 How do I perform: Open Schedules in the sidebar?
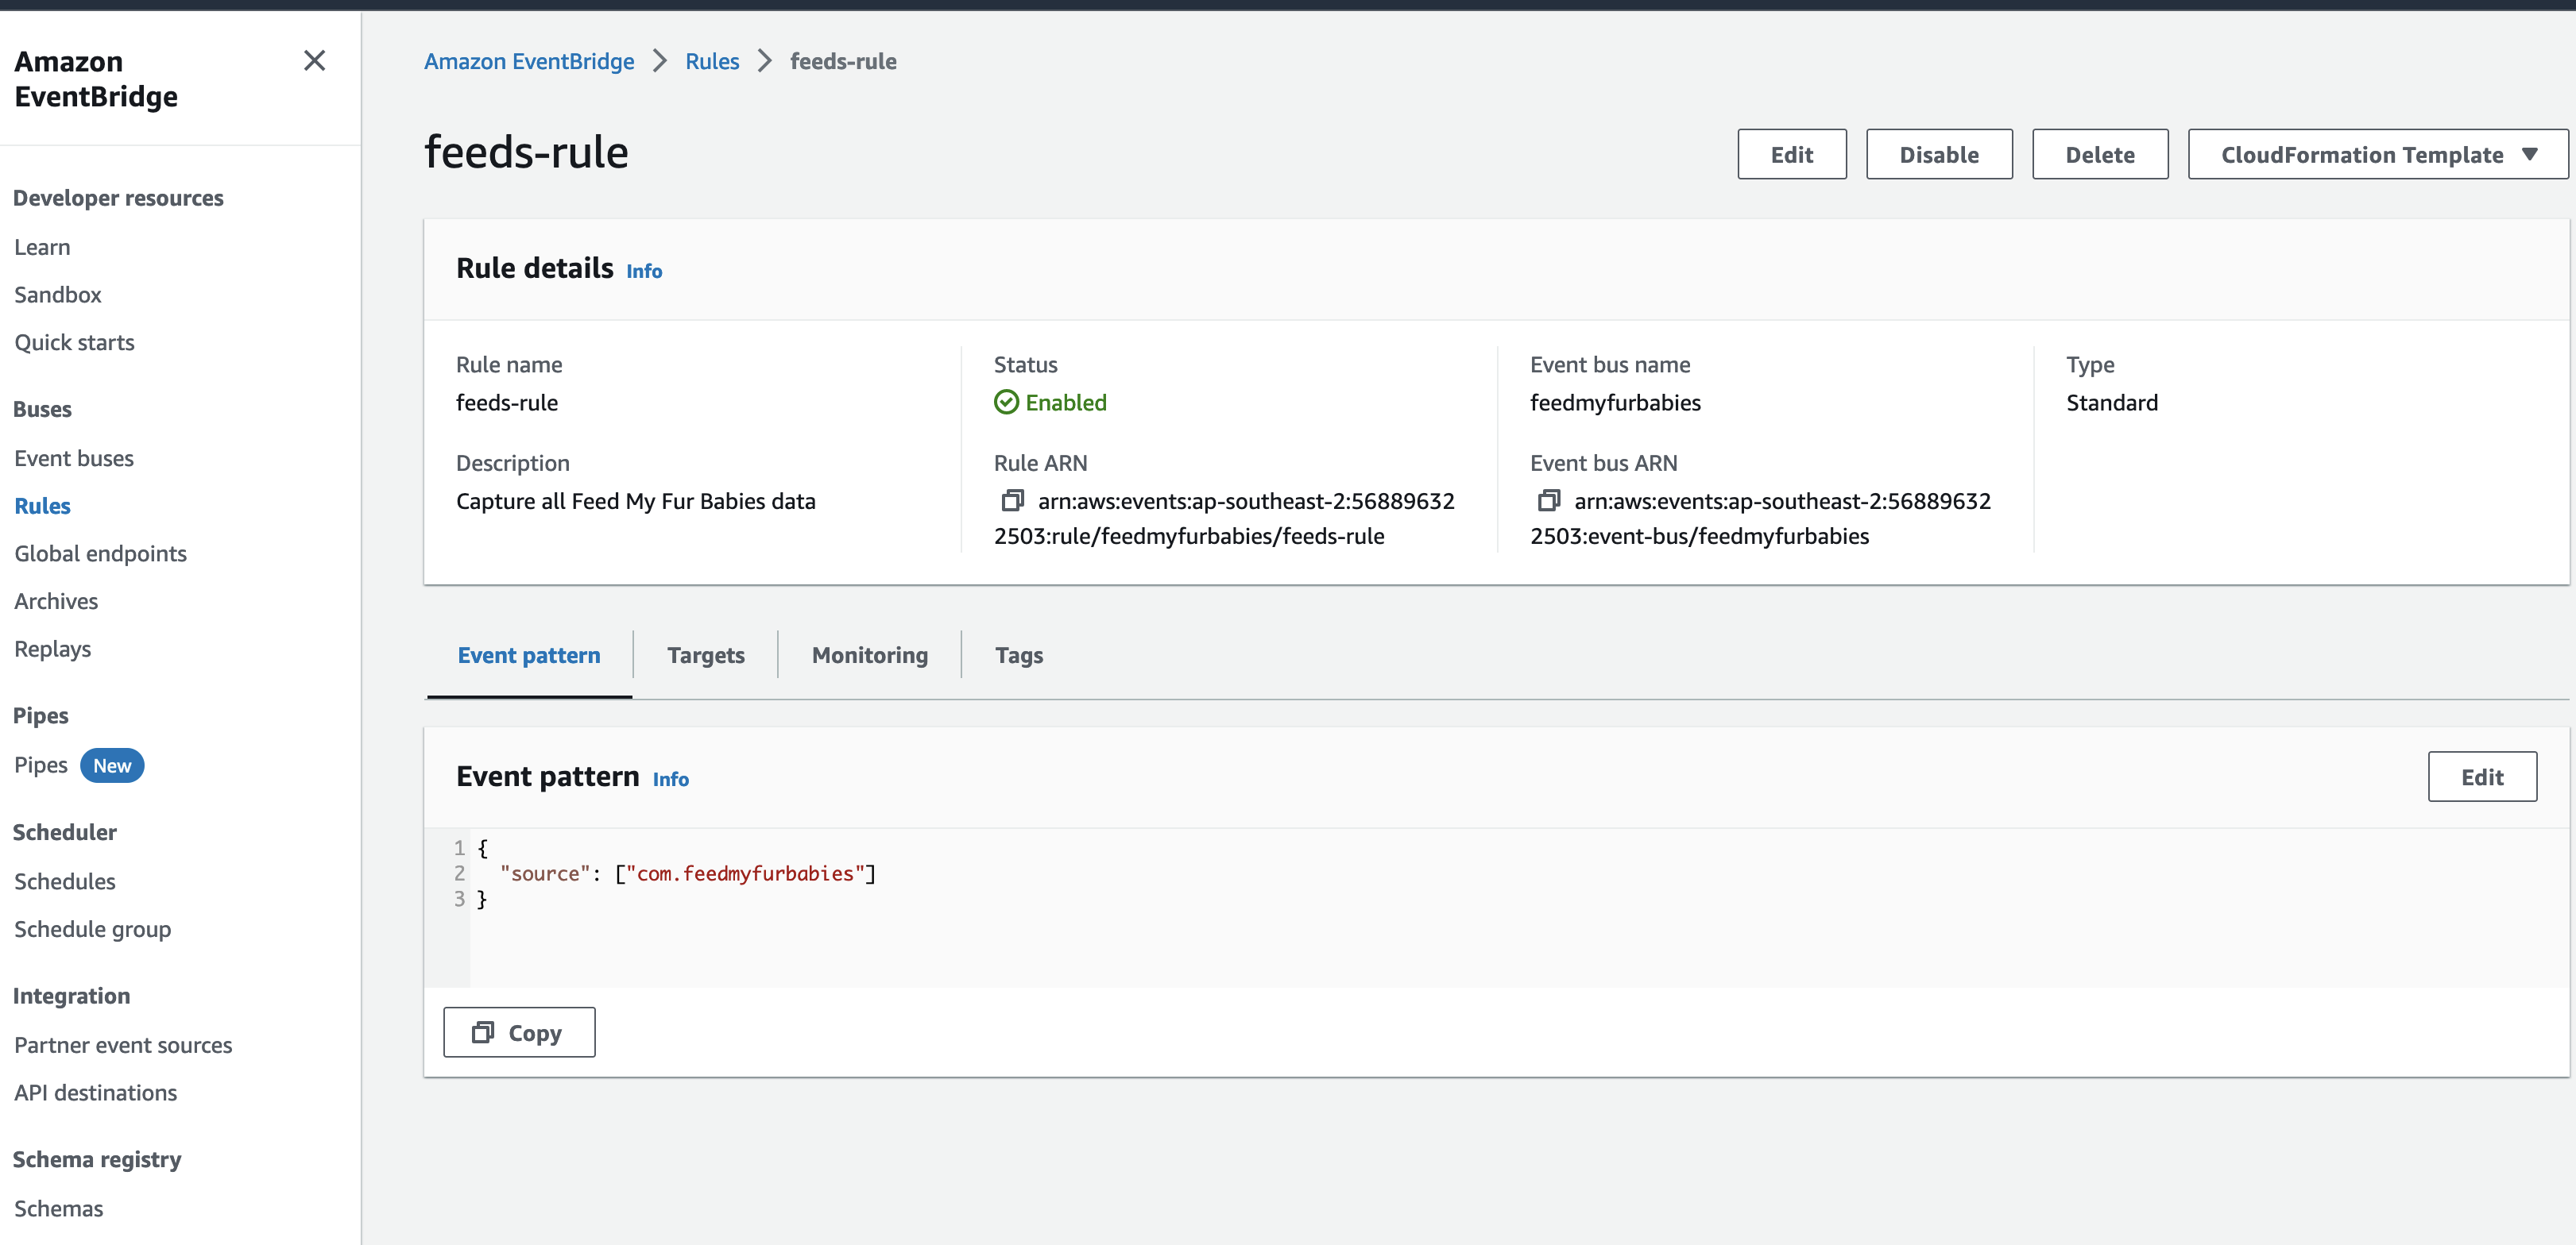pyautogui.click(x=65, y=881)
